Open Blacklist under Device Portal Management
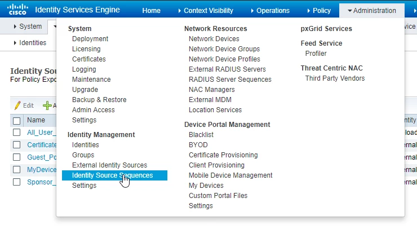The image size is (417, 251). tap(201, 135)
